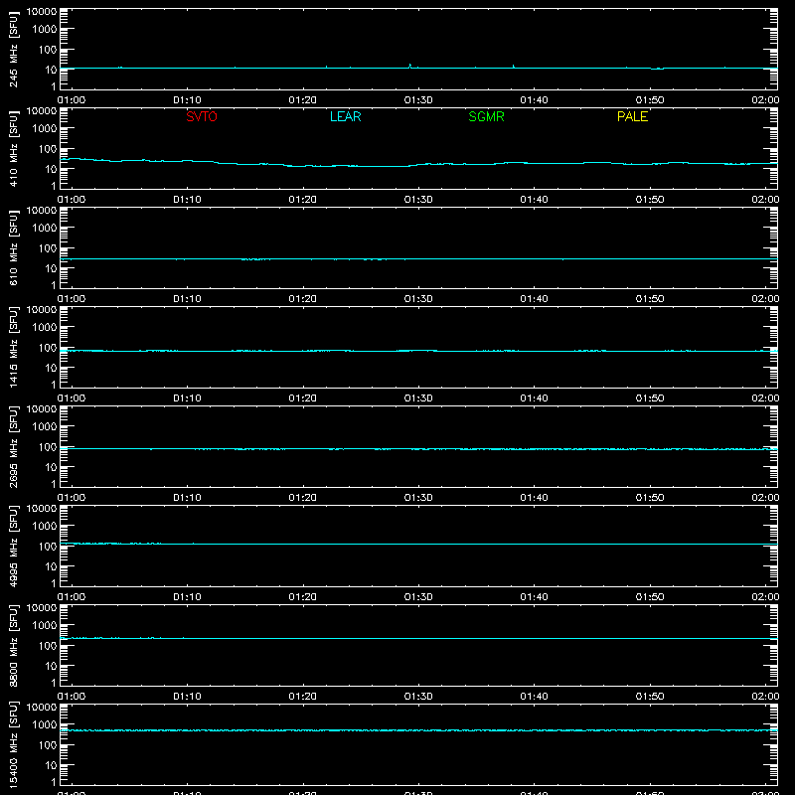Screen dimensions: 795x795
Task: Click the 01:50 dip in 245 MHz trace
Action: click(x=657, y=69)
